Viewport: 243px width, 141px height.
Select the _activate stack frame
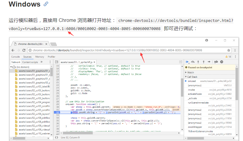coord(209,98)
